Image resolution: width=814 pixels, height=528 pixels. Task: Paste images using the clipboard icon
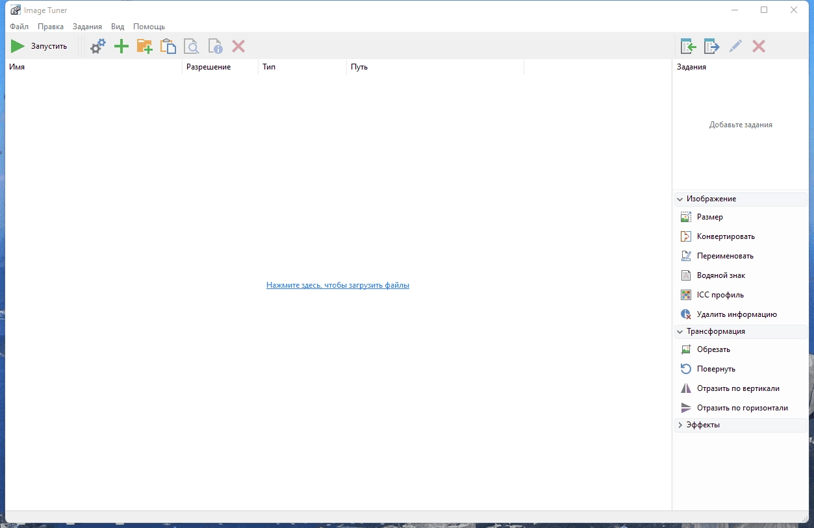click(x=168, y=46)
